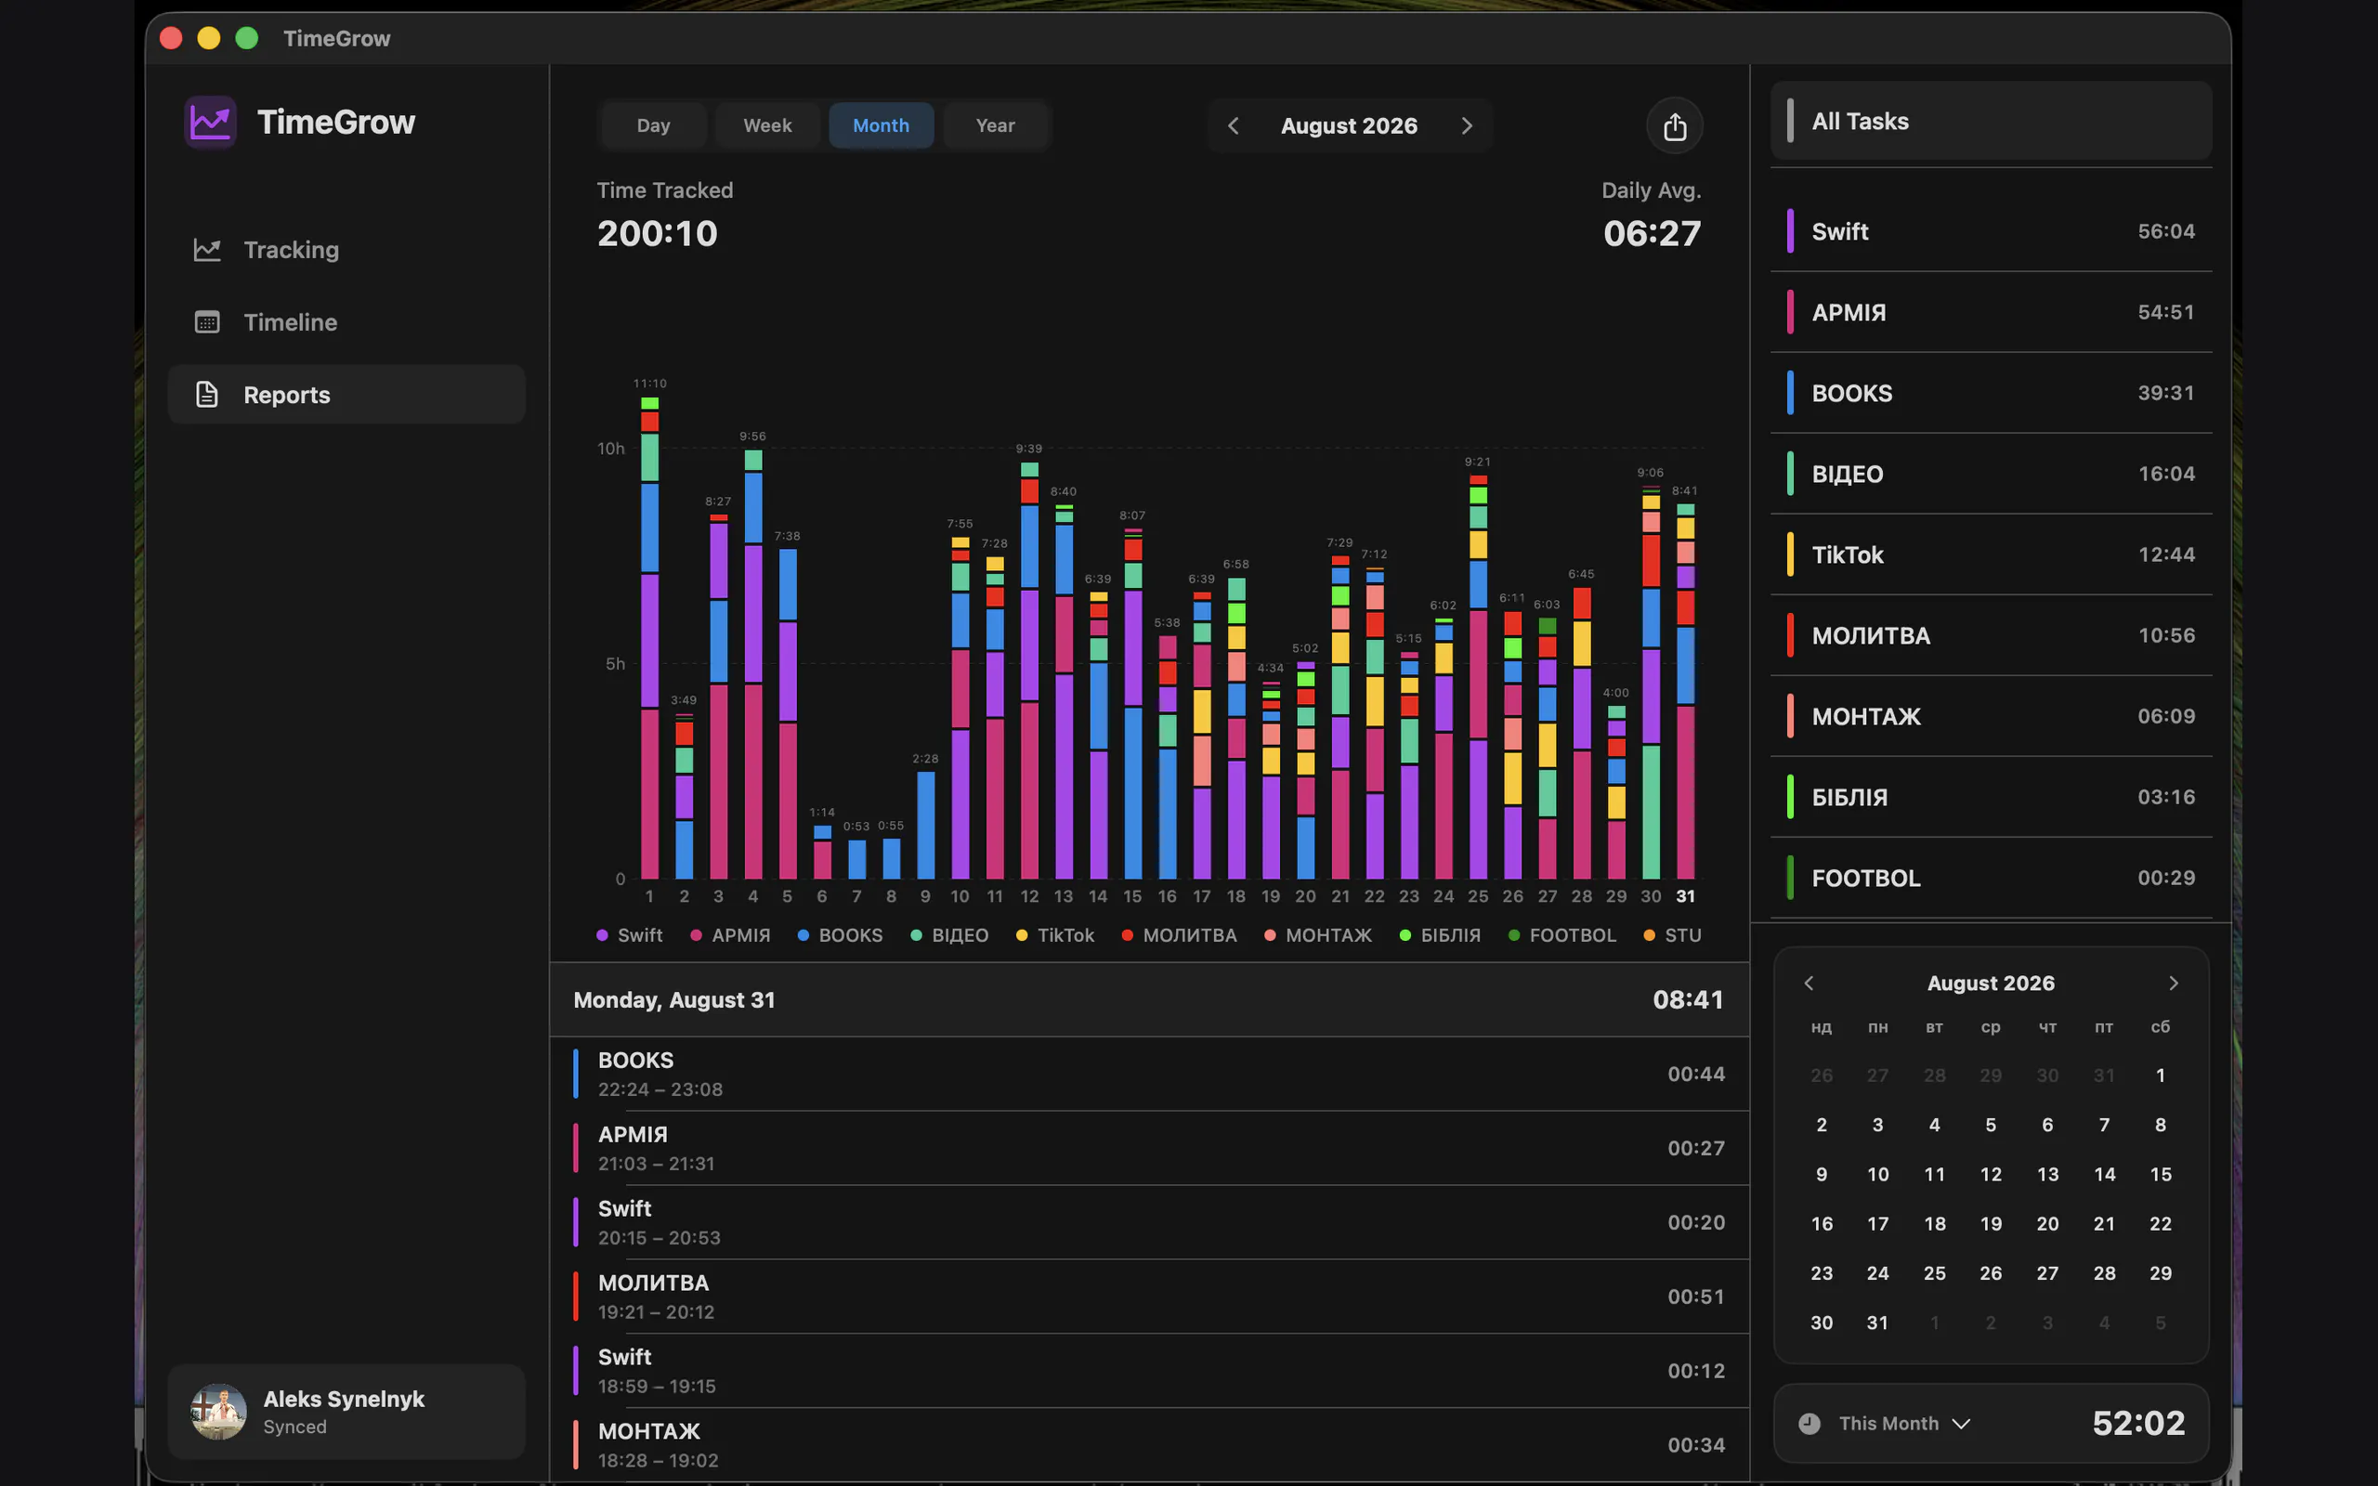Select day 31 on chart axis
The height and width of the screenshot is (1486, 2378).
click(1685, 896)
